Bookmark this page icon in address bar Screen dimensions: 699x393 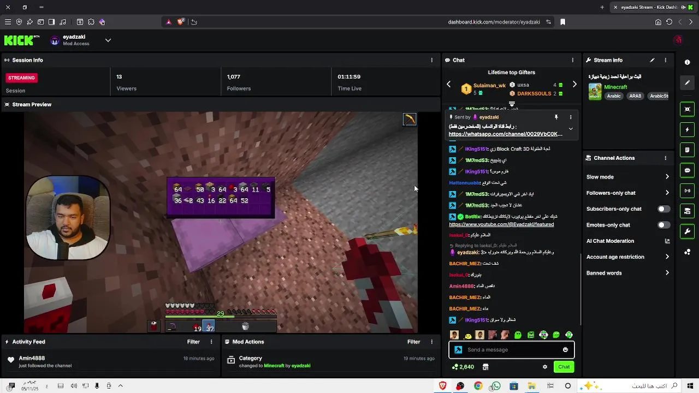coord(562,22)
